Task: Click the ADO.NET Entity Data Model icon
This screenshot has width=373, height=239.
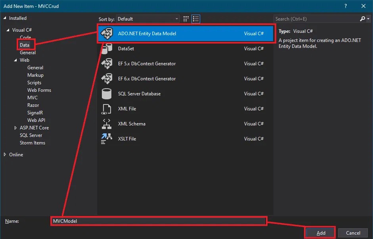Action: pyautogui.click(x=107, y=34)
